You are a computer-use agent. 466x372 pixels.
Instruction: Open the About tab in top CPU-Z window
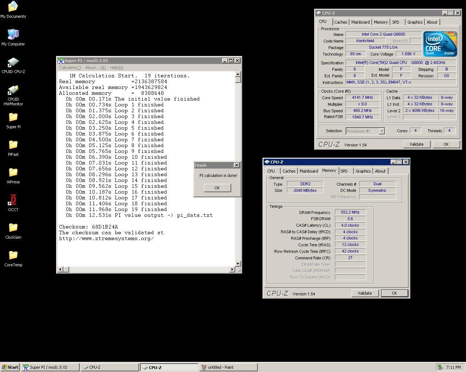(432, 22)
